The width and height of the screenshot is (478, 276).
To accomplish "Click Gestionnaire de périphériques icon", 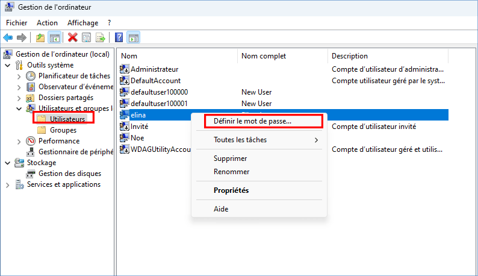I will [x=31, y=152].
